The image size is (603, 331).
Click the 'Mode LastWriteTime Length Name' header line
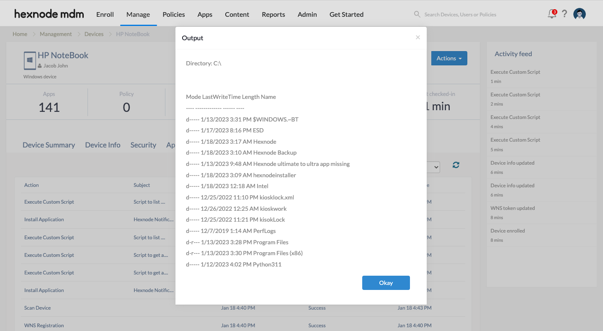coord(231,97)
